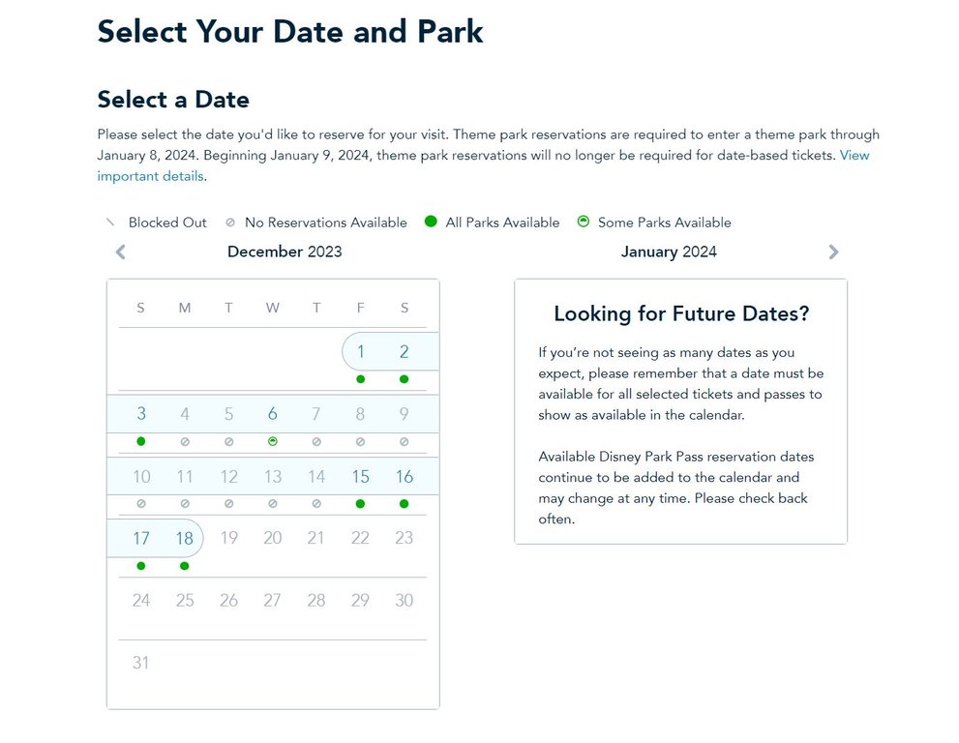This screenshot has width=959, height=743.
Task: Select December 2 on the calendar
Action: [405, 352]
